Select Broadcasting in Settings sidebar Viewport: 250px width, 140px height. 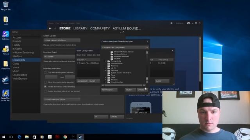point(20,75)
